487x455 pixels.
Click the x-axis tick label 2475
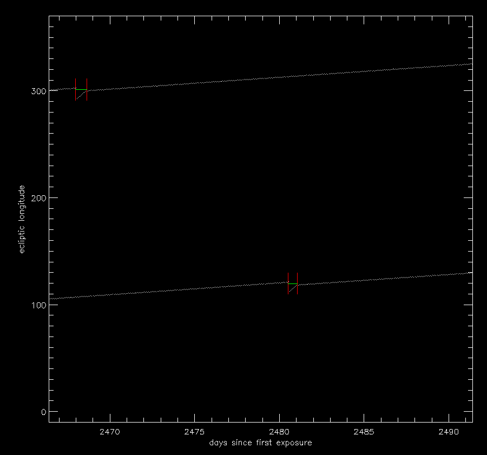click(194, 432)
